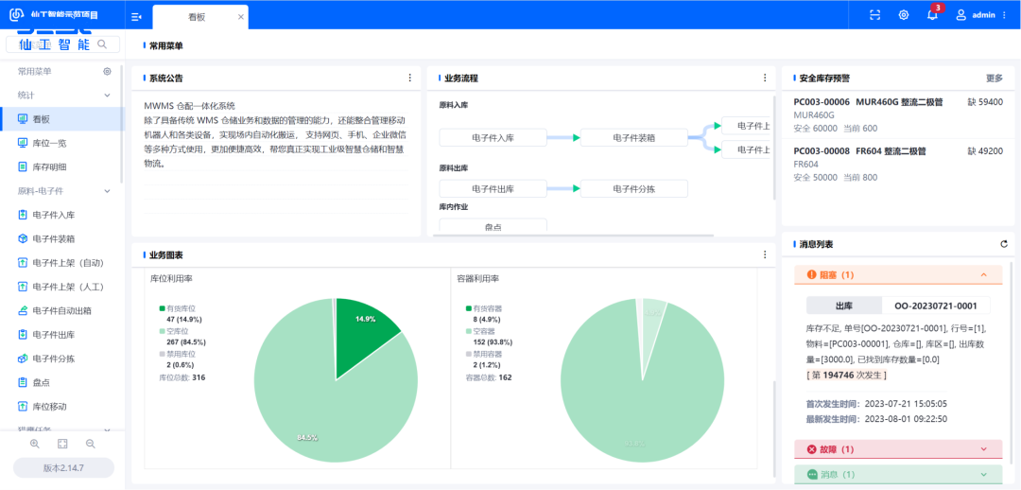Click 更多 in 安全库存预警 panel
This screenshot has width=1021, height=490.
coord(994,79)
